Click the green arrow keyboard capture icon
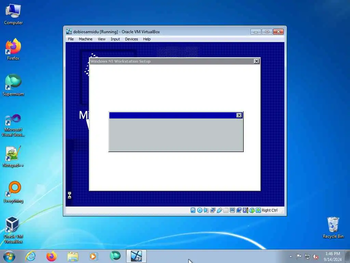Screen dimensions: 350x263 (x=258, y=210)
